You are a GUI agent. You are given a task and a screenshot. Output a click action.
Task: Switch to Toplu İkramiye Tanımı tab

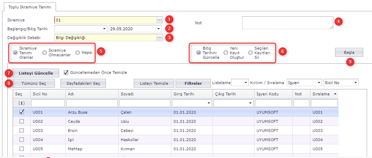[27, 7]
